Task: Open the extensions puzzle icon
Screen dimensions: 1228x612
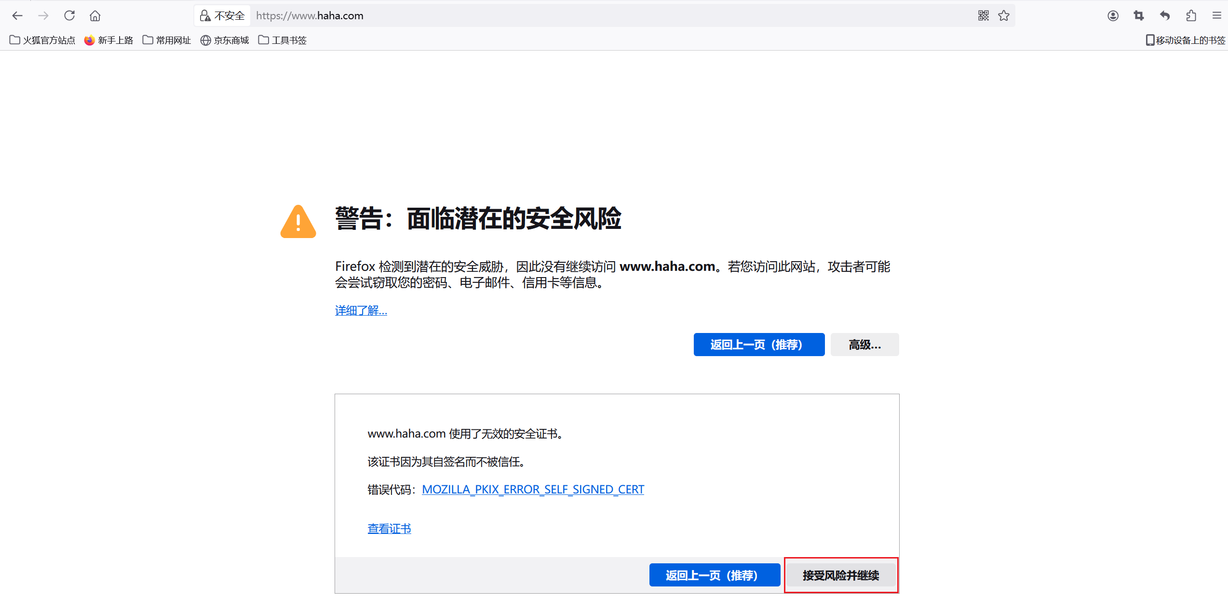Action: (x=1191, y=16)
